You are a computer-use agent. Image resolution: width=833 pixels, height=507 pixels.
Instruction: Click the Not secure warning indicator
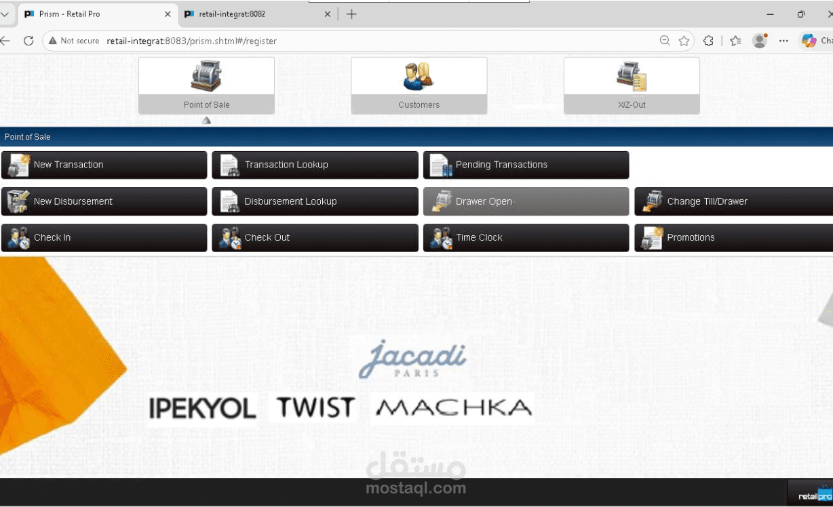(x=73, y=41)
